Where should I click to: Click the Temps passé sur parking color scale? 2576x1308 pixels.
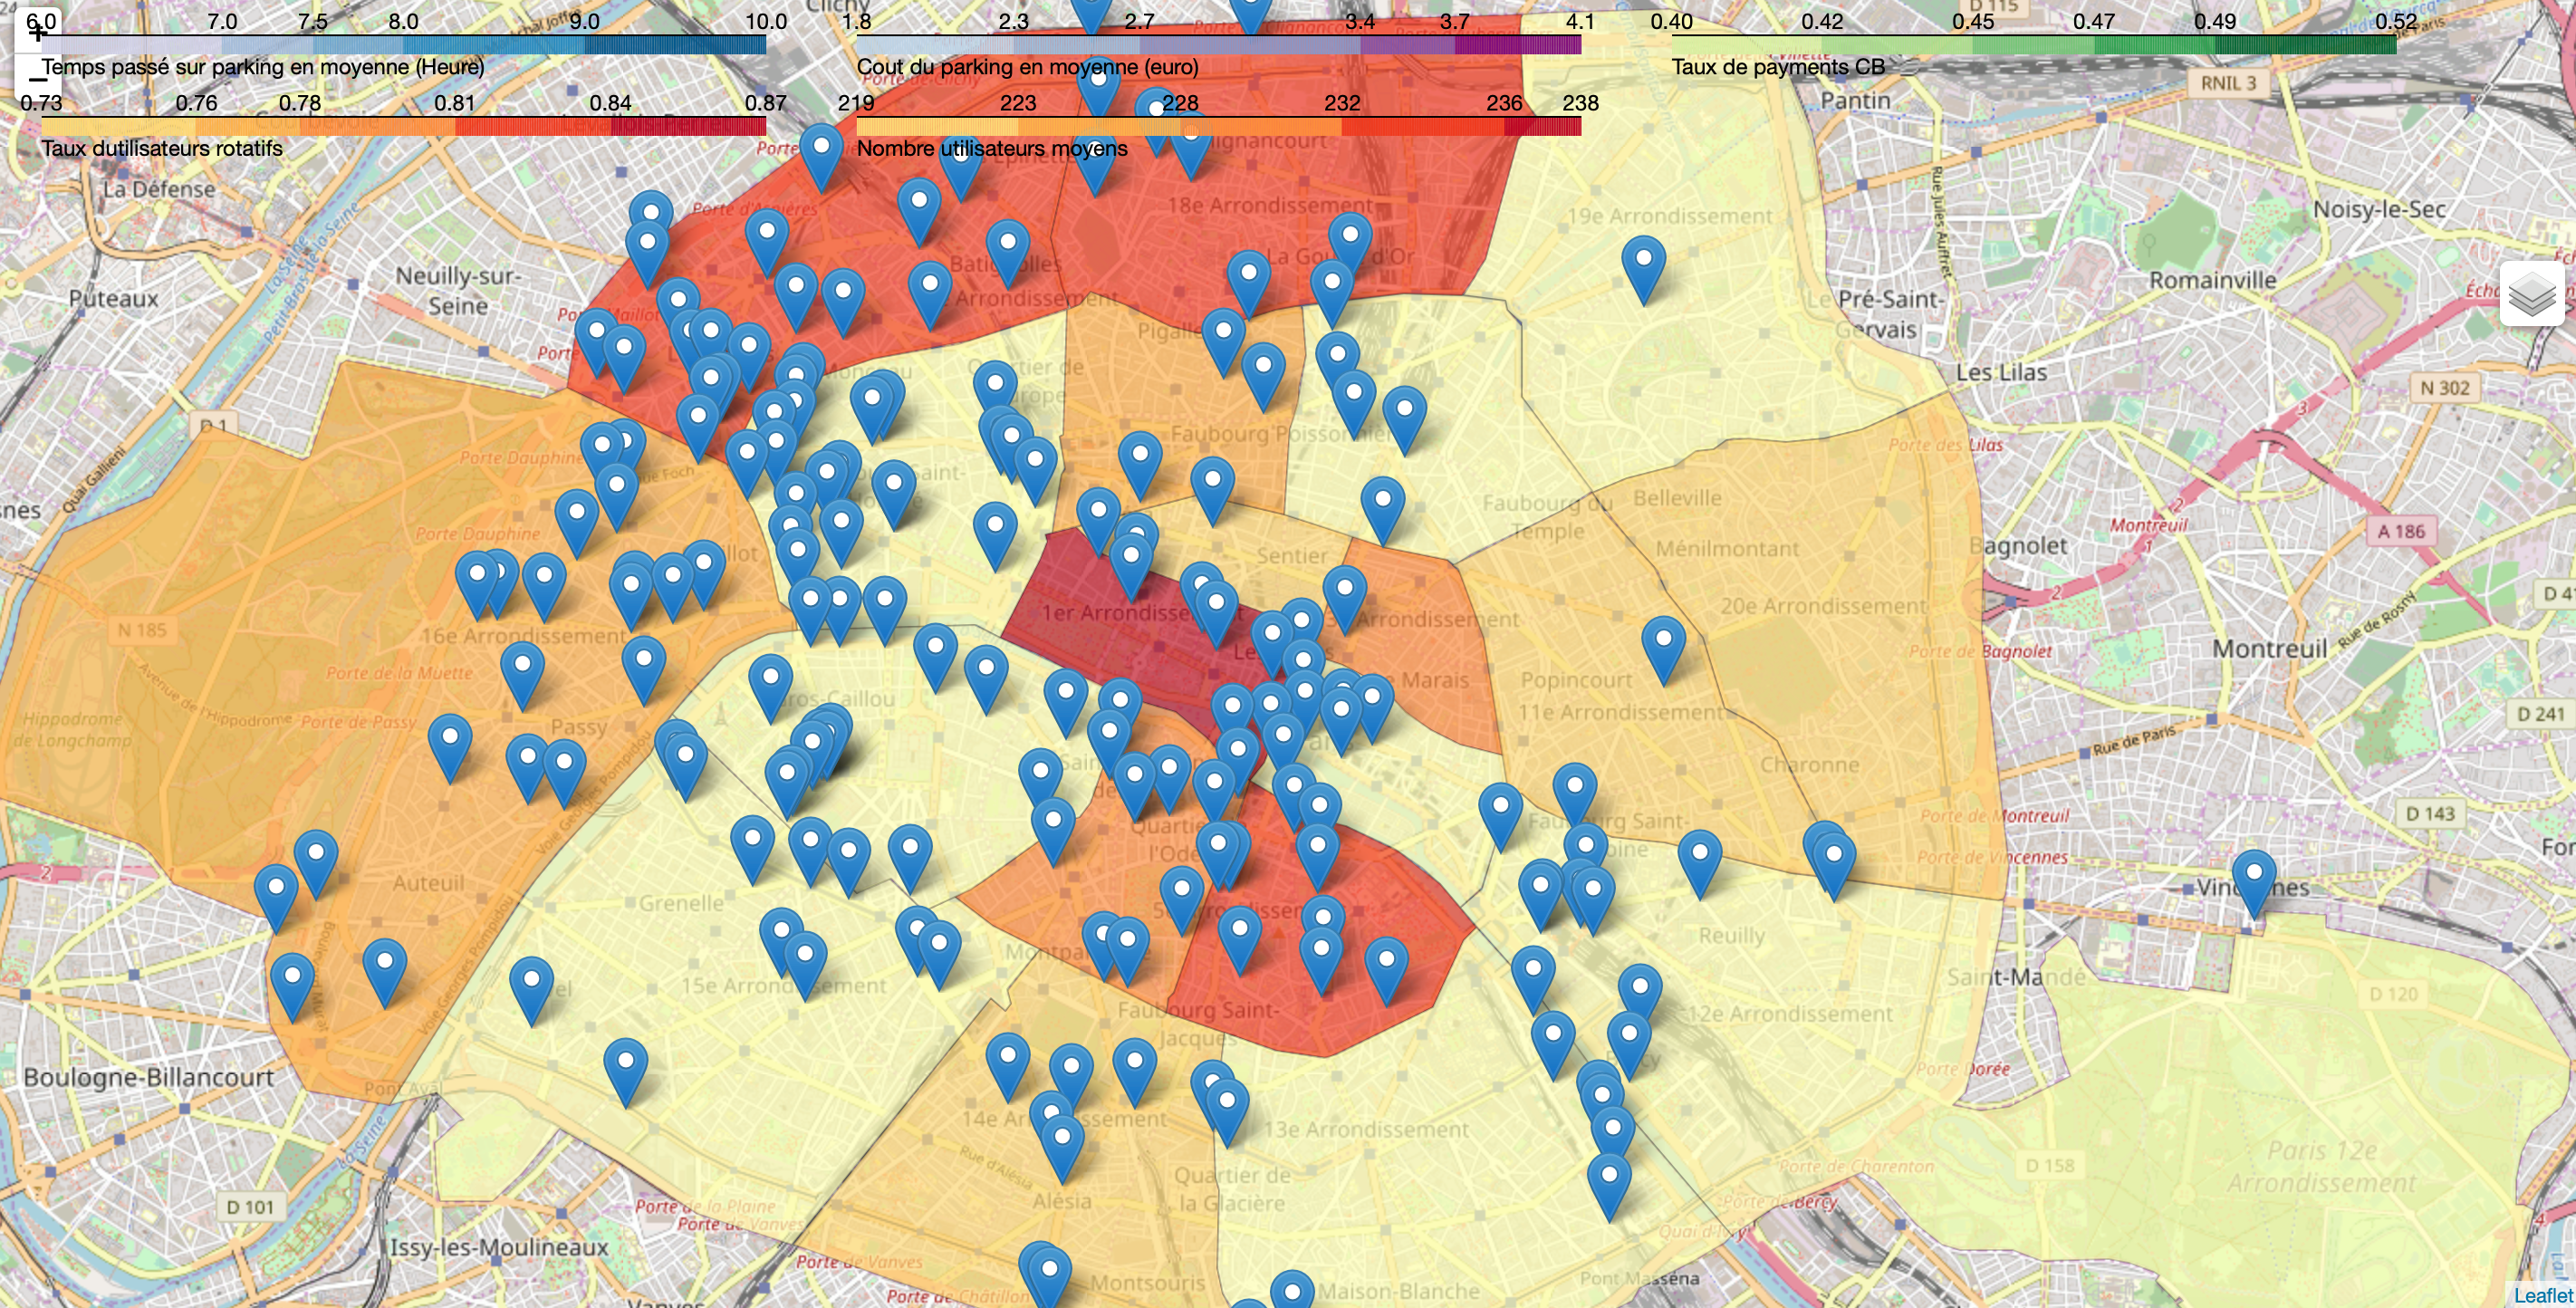(x=403, y=44)
